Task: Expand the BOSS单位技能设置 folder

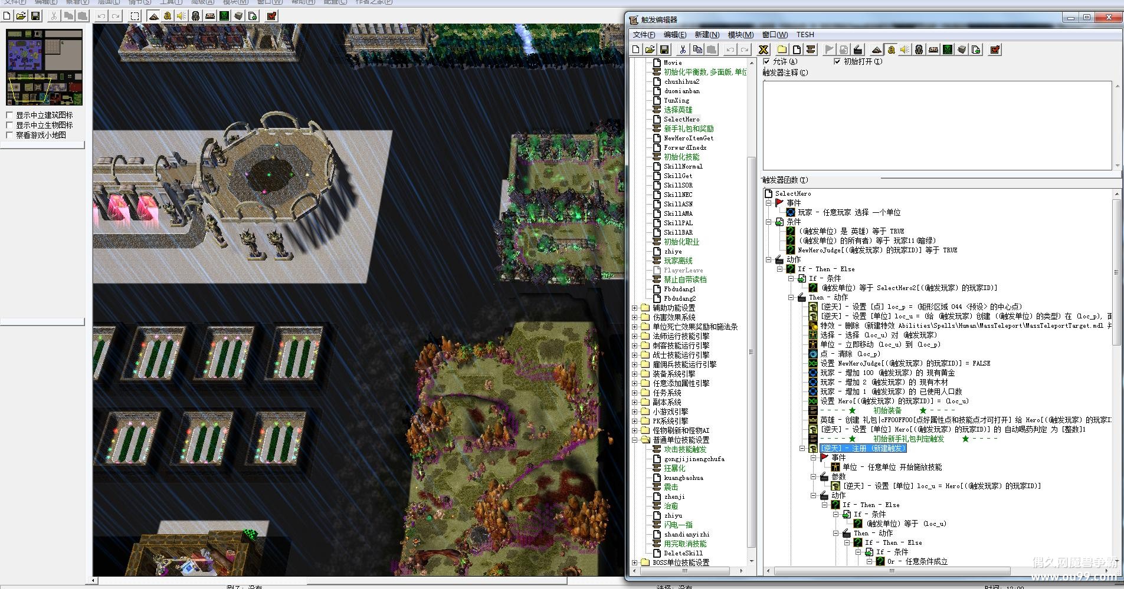Action: pyautogui.click(x=635, y=562)
